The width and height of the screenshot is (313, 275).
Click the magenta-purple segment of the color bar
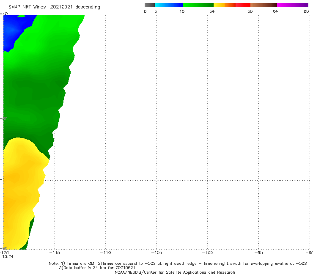293,5
